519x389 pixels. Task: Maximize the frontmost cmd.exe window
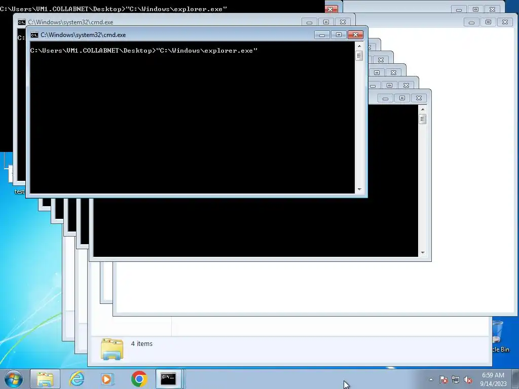[x=339, y=35]
